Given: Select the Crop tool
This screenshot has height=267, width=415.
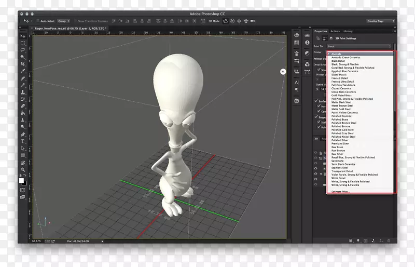Looking at the screenshot, I should 23,64.
